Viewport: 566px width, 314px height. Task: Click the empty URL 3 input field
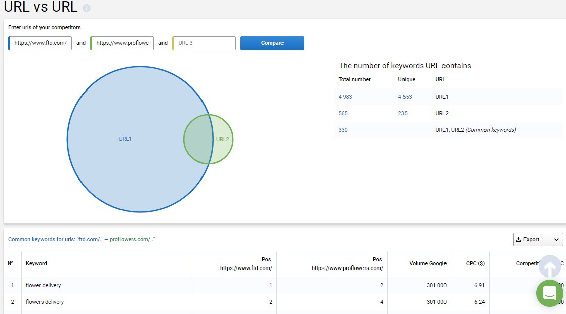tap(205, 43)
